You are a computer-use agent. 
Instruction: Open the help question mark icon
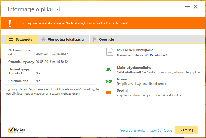(57, 9)
